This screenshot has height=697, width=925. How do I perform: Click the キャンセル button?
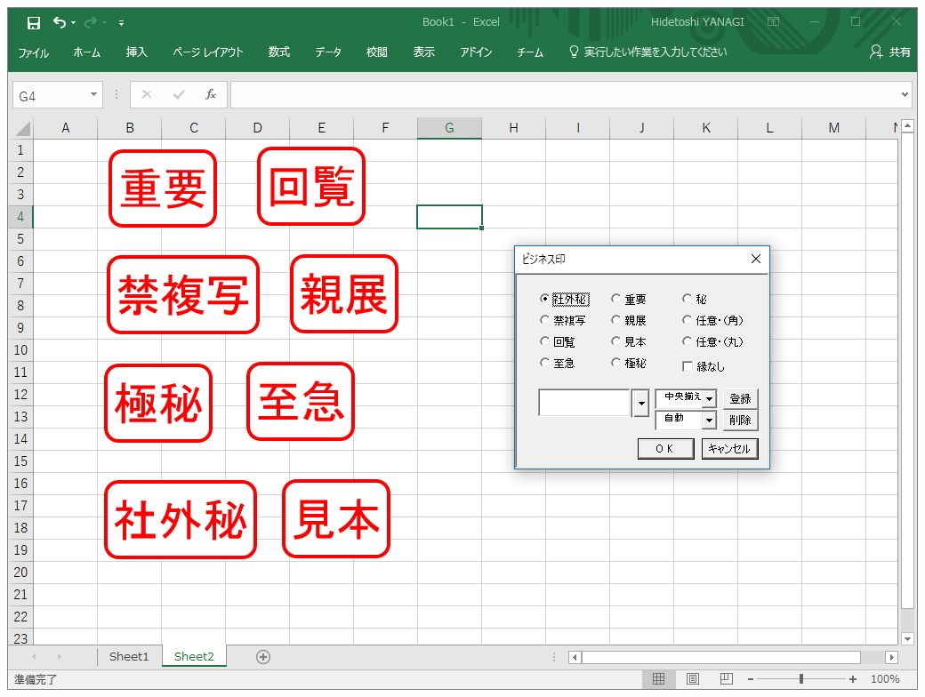pos(729,449)
